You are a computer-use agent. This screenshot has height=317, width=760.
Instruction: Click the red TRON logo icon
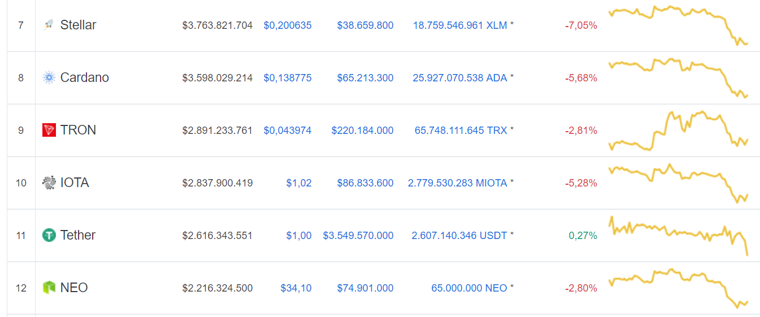pyautogui.click(x=49, y=130)
